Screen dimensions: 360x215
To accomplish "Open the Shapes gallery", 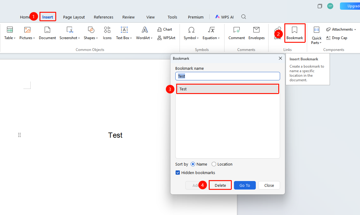I will coord(91,33).
